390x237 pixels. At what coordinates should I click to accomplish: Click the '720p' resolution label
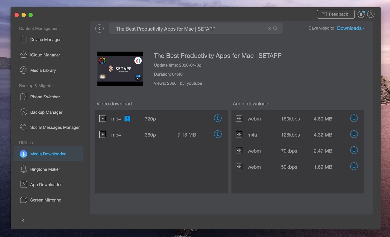150,119
